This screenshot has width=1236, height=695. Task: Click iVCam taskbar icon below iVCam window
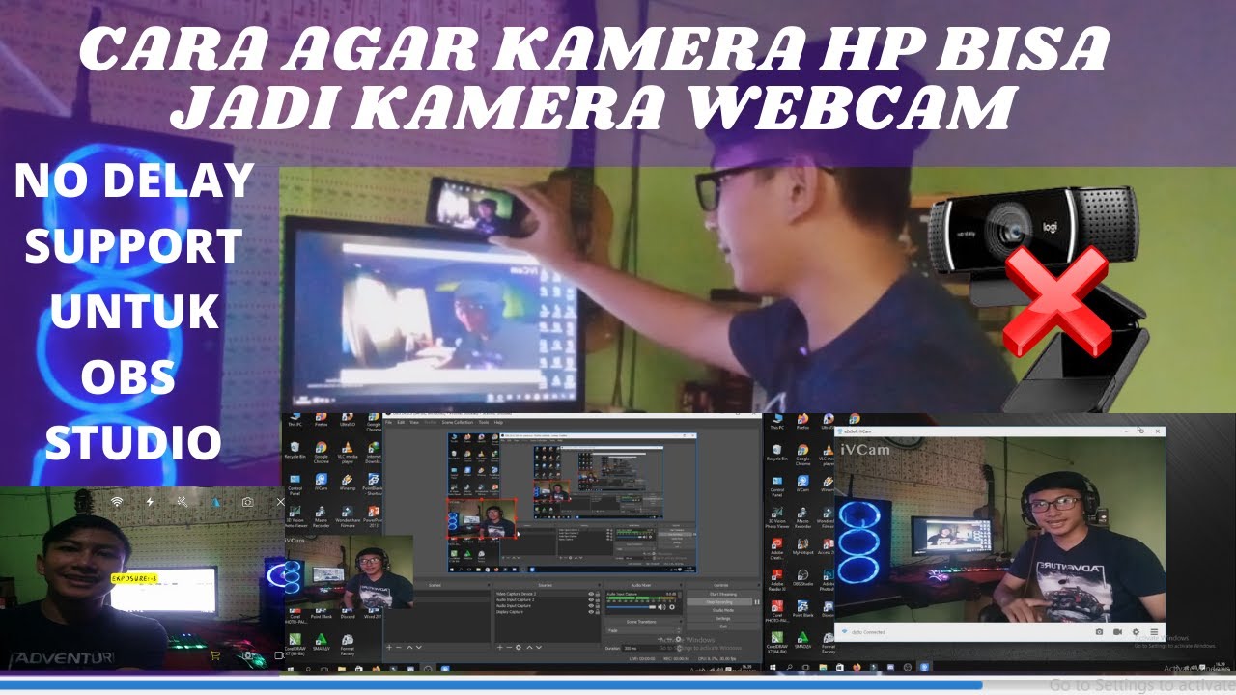924,667
